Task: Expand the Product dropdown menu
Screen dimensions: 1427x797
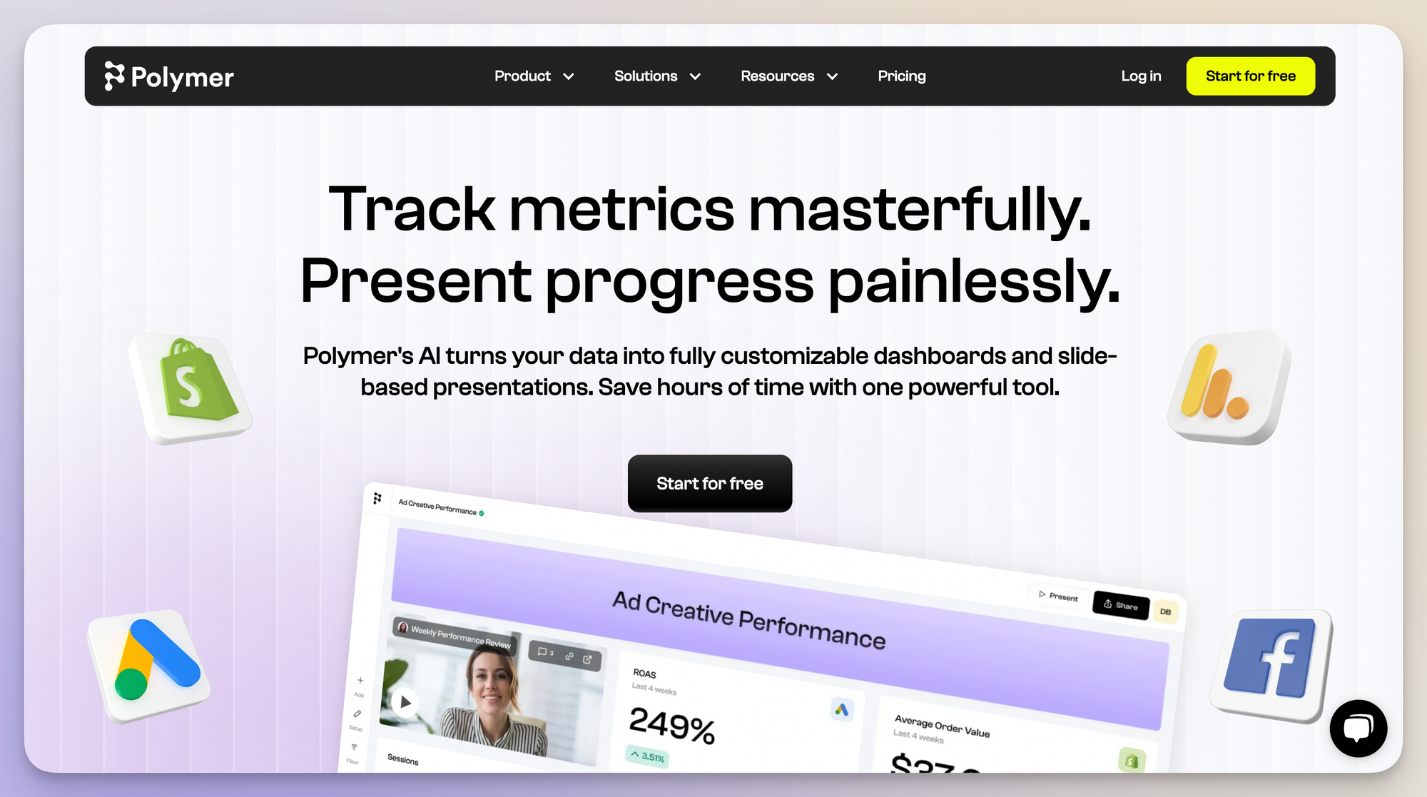Action: click(x=533, y=76)
